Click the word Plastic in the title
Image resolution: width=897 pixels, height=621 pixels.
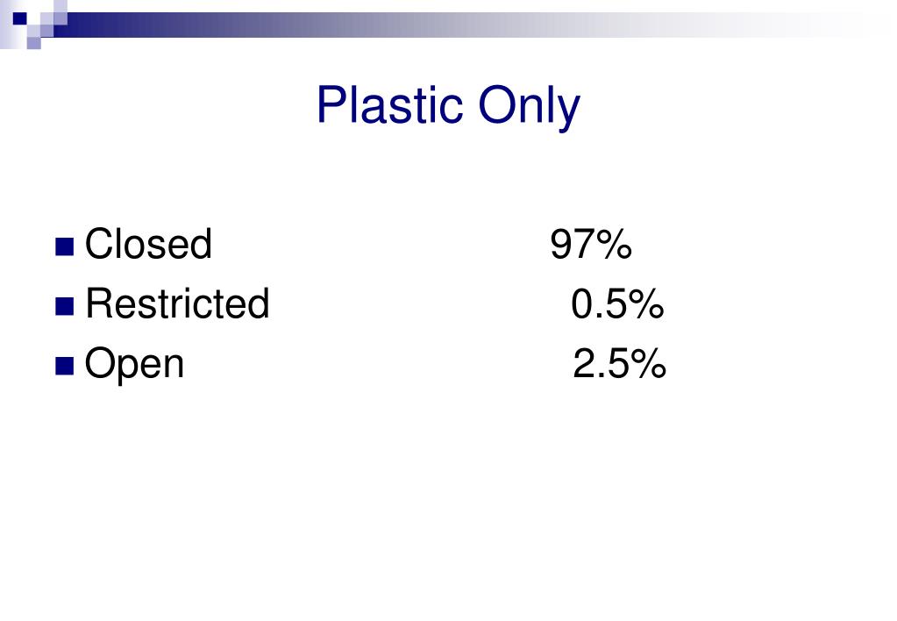(x=390, y=104)
